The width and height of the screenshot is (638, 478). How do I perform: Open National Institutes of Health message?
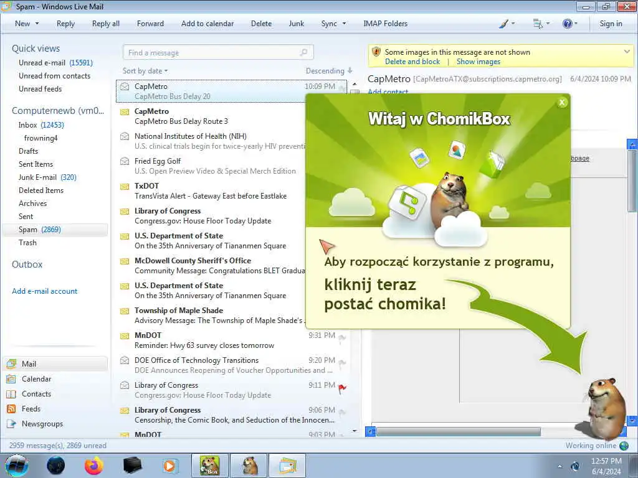[212, 141]
